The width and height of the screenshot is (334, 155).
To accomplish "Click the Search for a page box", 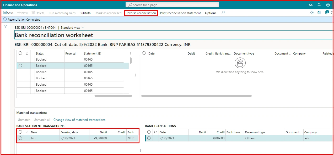I will click(173, 5).
